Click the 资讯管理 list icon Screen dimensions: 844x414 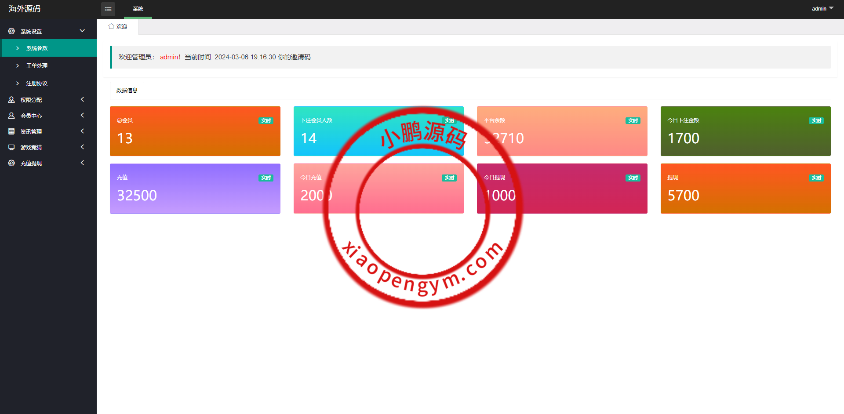point(11,131)
